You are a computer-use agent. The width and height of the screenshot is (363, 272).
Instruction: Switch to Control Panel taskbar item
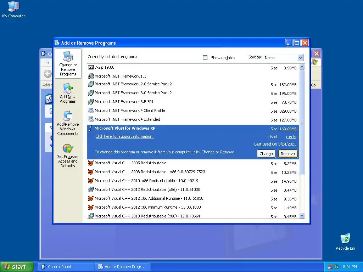pos(66,267)
